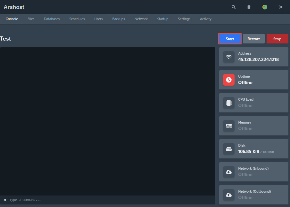Click the disk usage 106.85 KiB value

pos(249,151)
